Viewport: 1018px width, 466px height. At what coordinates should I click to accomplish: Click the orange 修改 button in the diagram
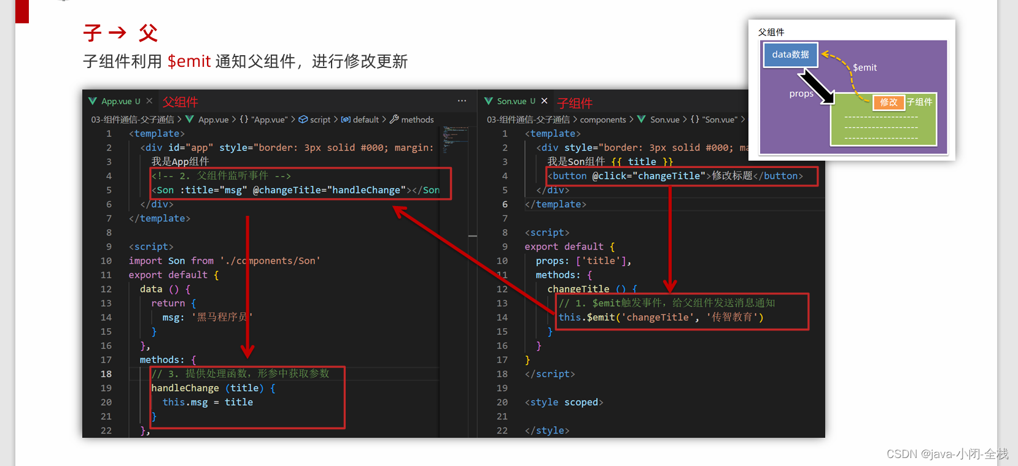[x=888, y=102]
